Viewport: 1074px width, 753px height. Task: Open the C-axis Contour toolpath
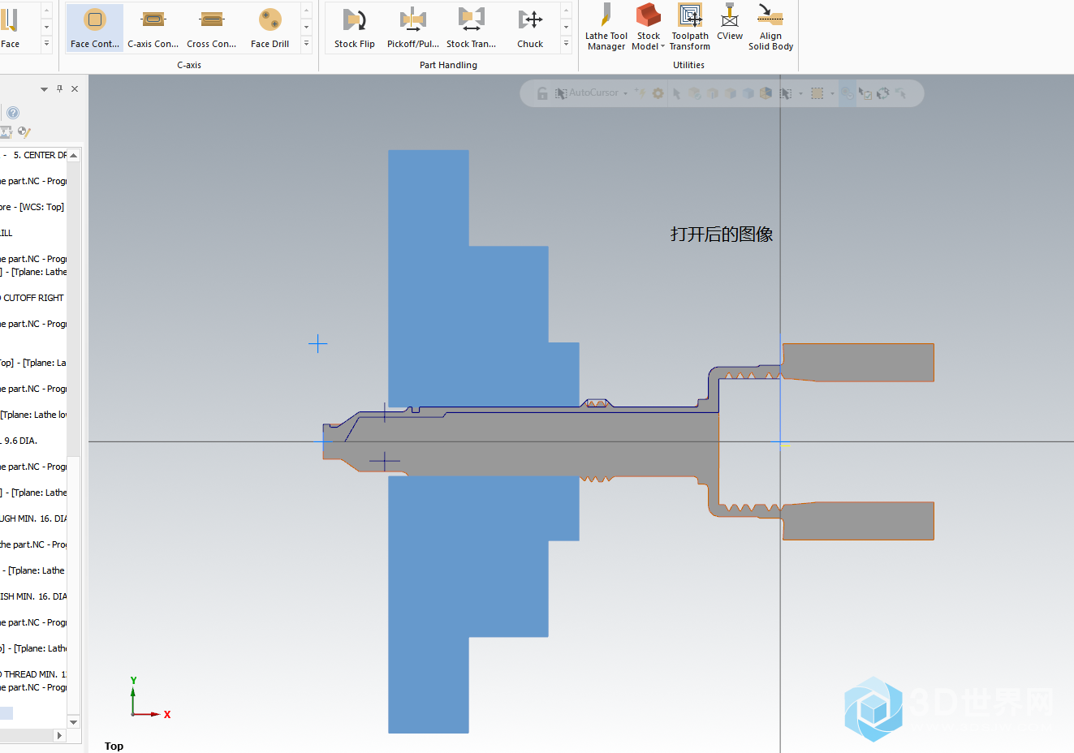pos(153,28)
